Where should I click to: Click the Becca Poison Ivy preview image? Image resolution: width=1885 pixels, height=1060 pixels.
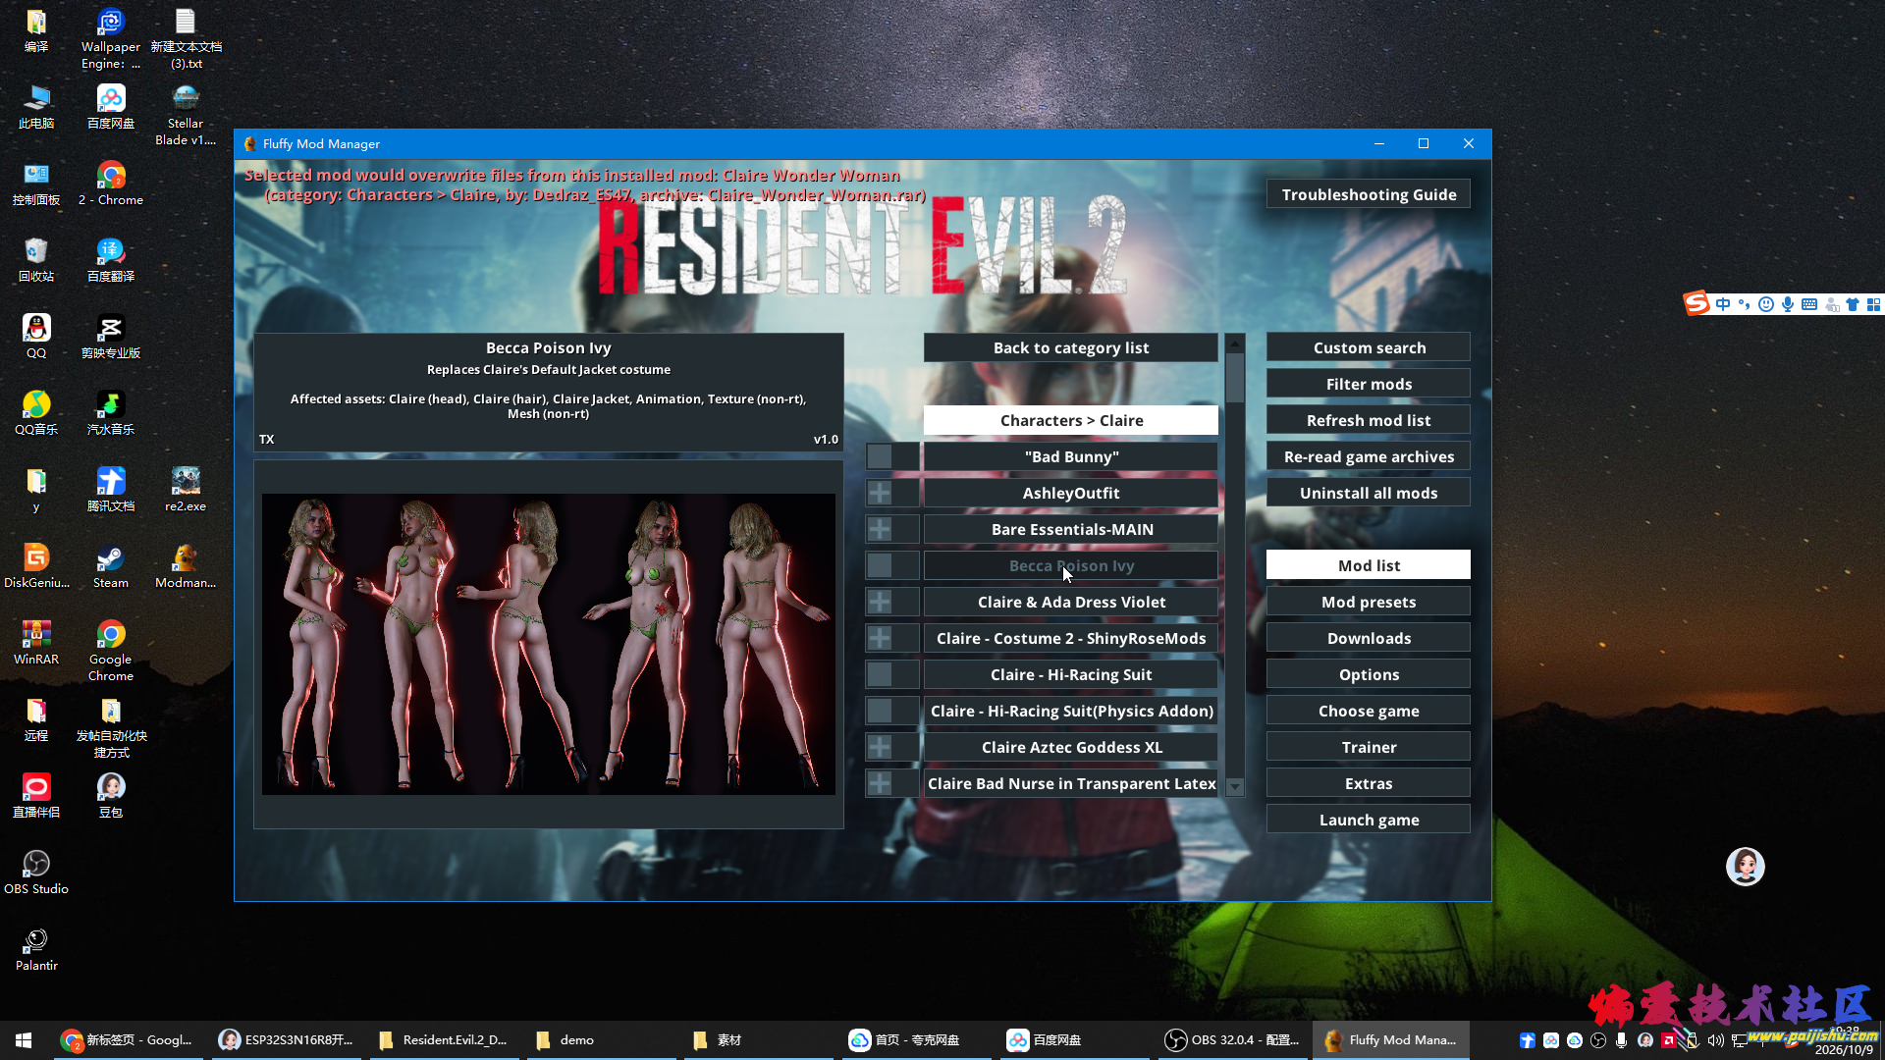[549, 644]
